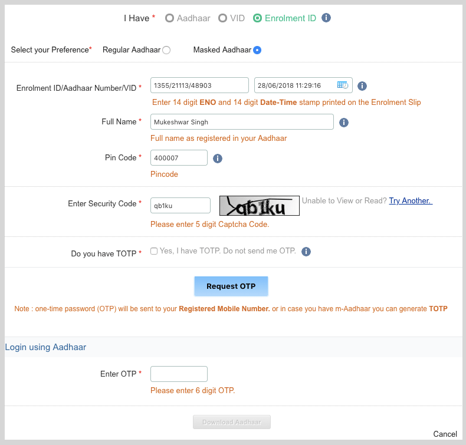
Task: Click the 'Pincode' hint text
Action: click(164, 174)
